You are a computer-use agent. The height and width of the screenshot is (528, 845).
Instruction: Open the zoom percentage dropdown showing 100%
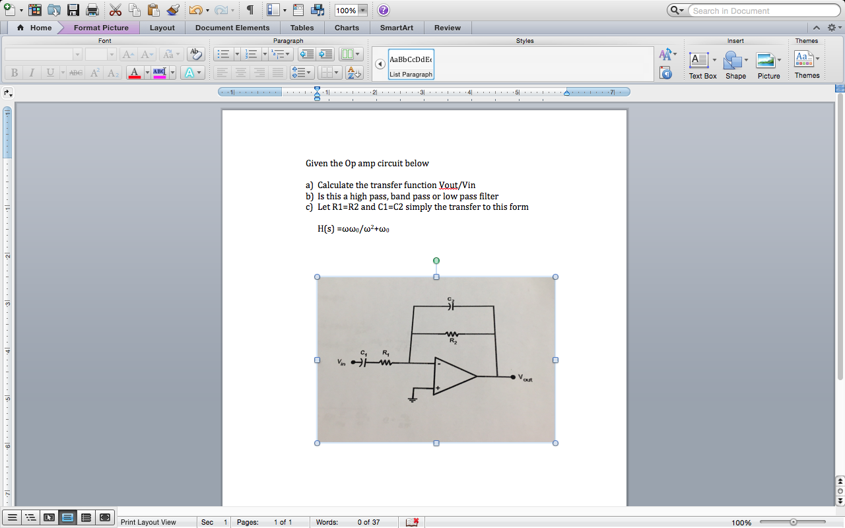pyautogui.click(x=362, y=11)
